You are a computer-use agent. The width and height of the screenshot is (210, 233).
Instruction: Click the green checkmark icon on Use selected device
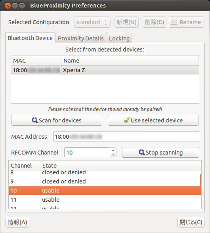[127, 120]
